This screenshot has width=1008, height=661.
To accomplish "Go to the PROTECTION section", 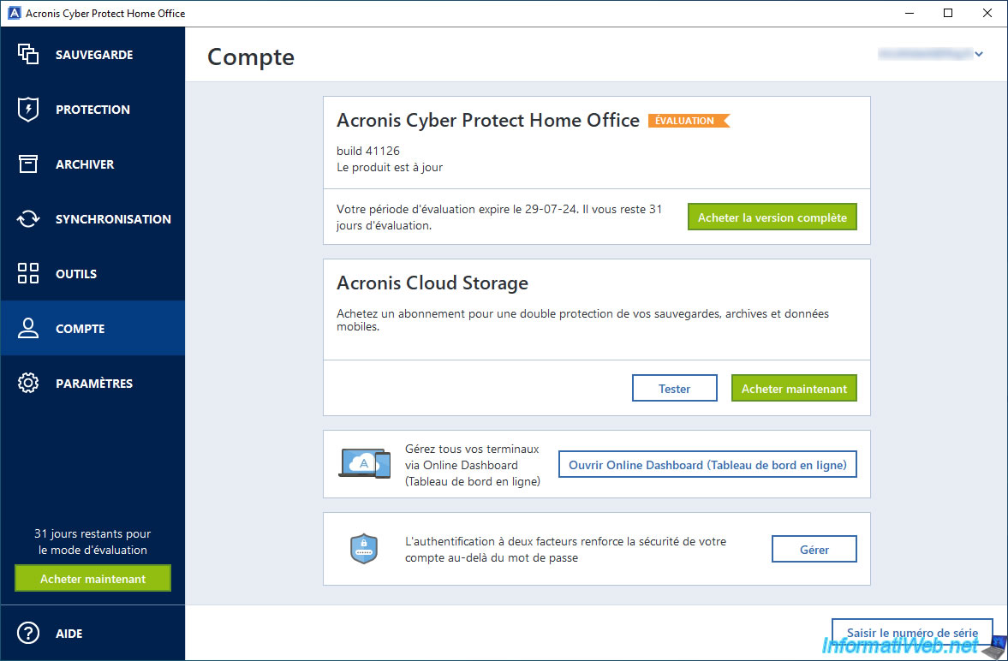I will point(92,110).
